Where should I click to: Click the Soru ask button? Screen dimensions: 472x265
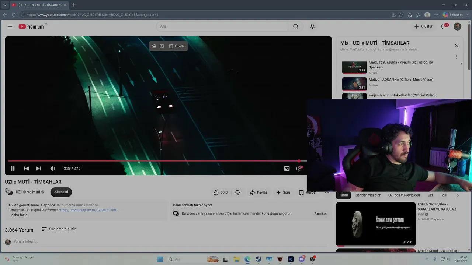(x=283, y=192)
